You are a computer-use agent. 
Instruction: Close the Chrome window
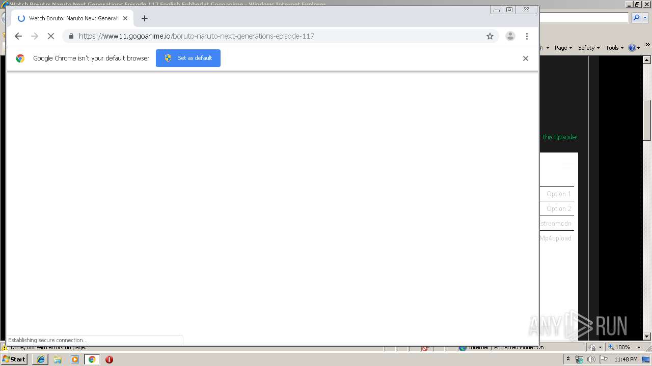[527, 10]
